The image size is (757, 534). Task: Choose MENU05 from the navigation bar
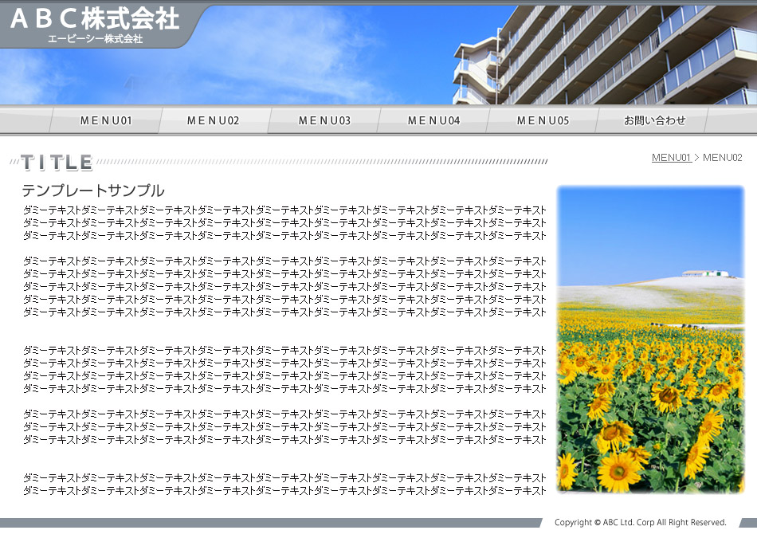point(543,120)
